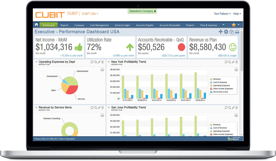Export the San Jose Profitability Trend chart

(236, 115)
